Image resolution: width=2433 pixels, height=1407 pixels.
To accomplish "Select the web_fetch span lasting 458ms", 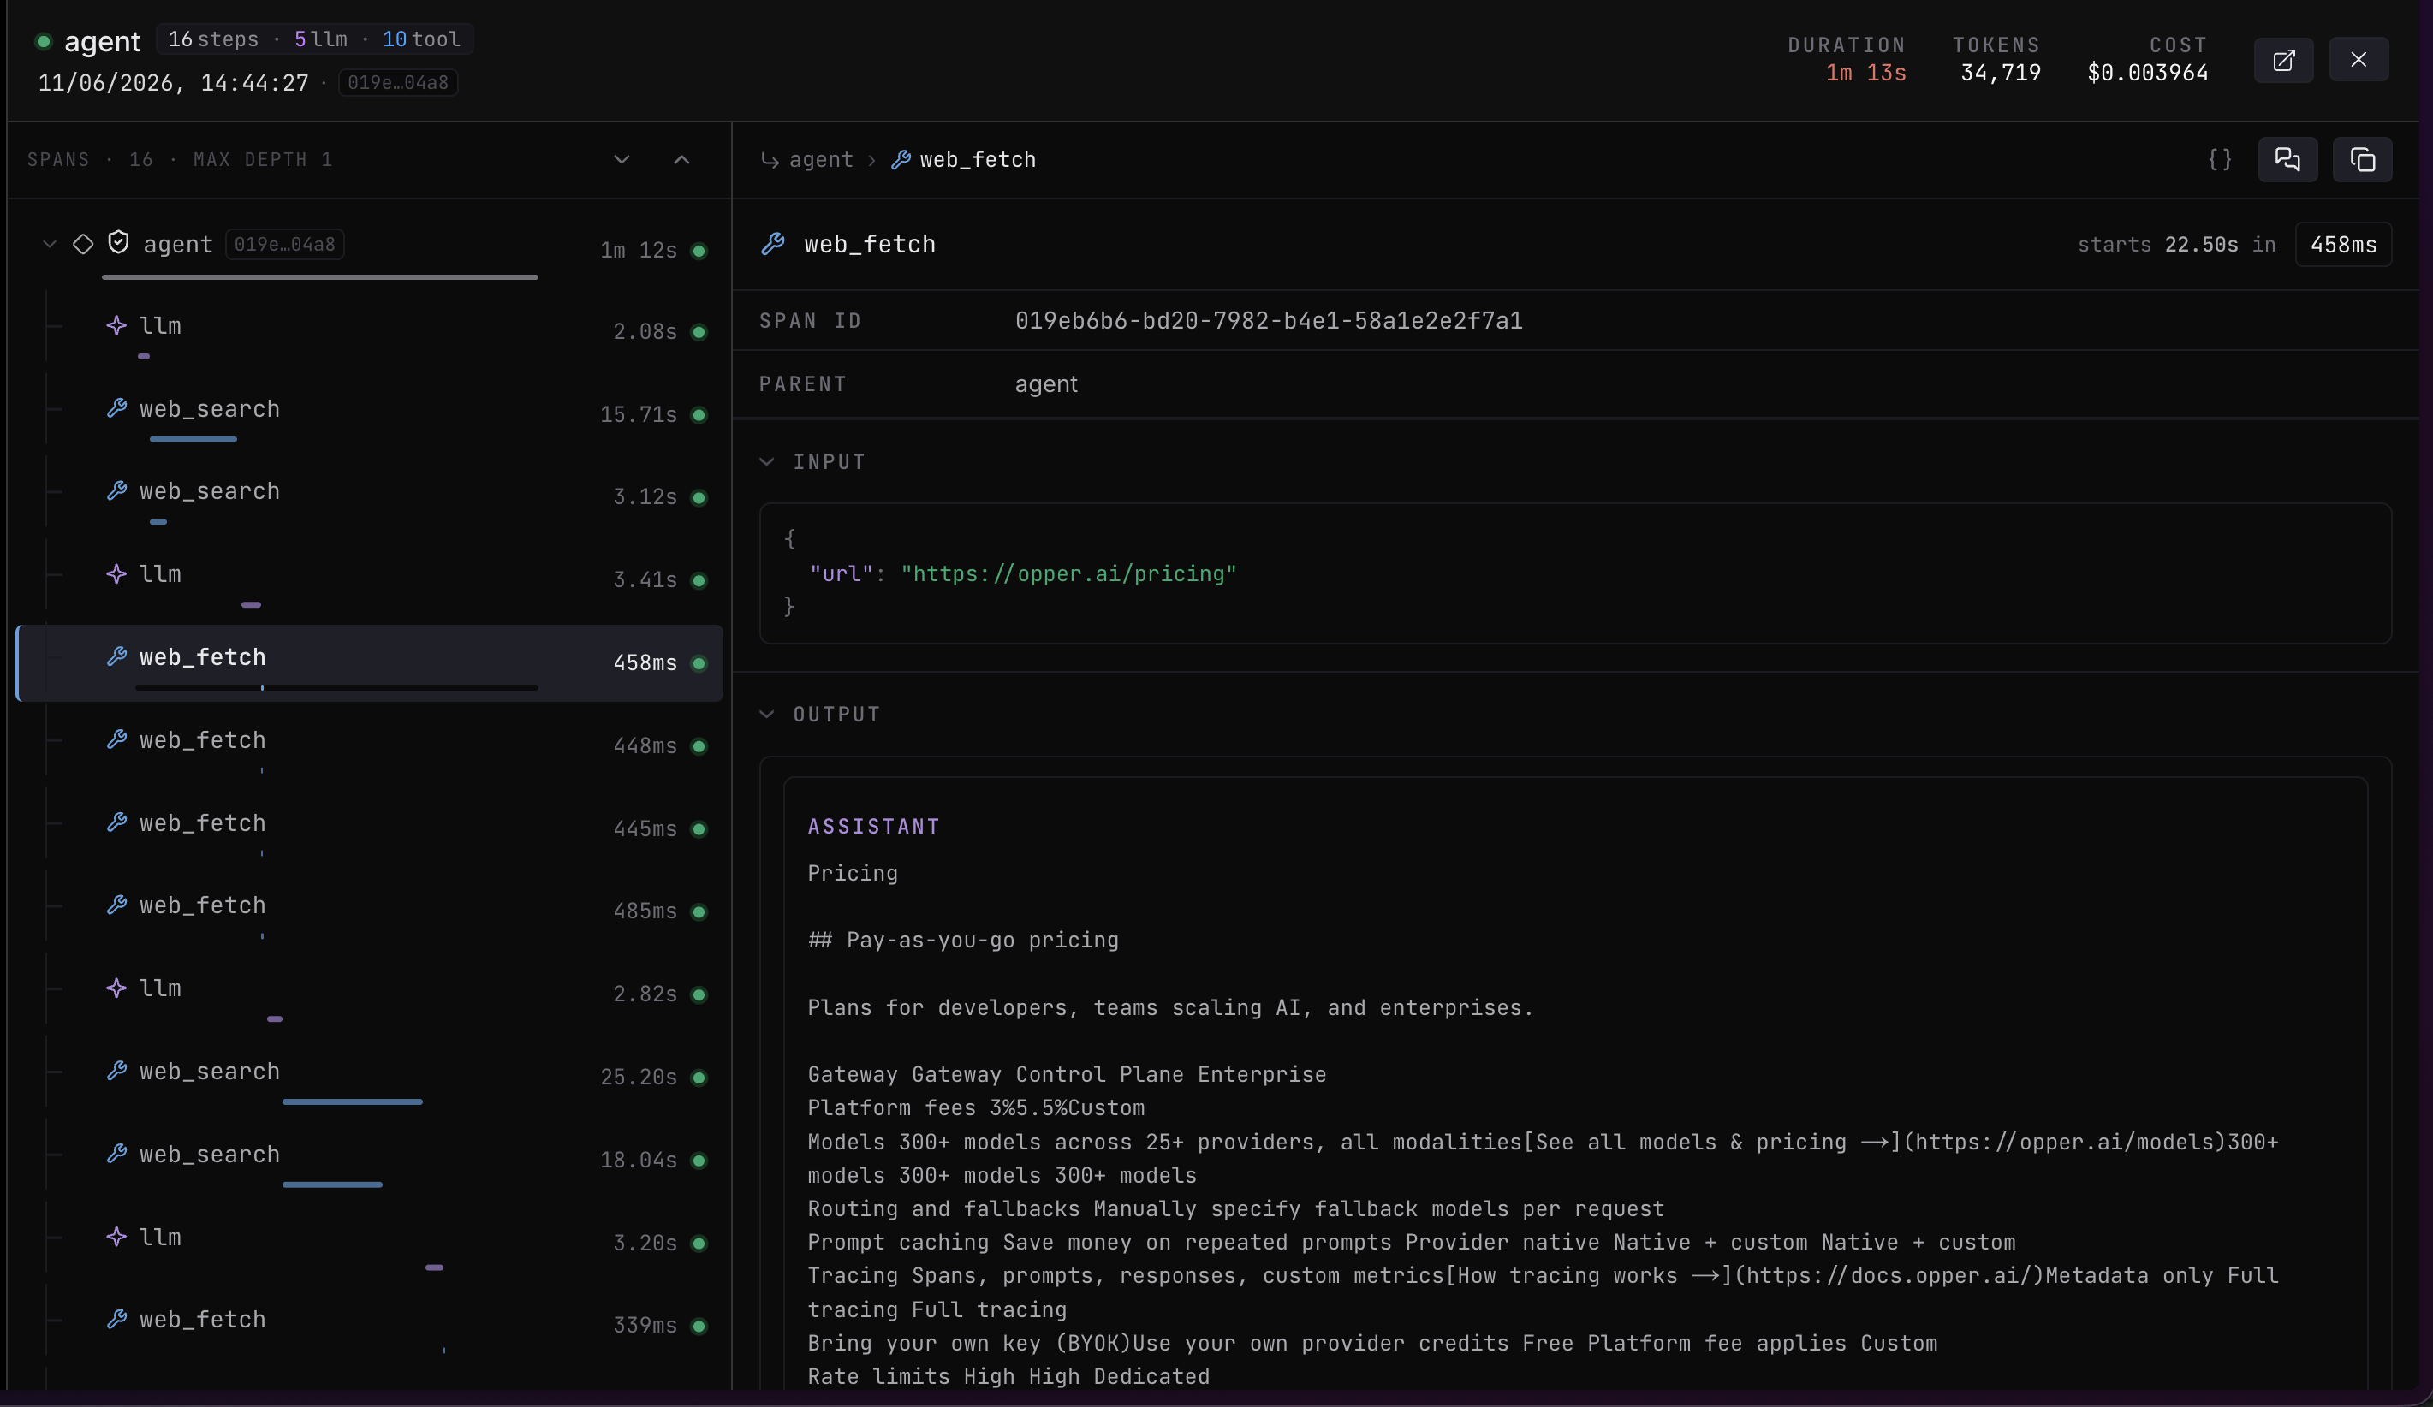I will click(x=370, y=663).
